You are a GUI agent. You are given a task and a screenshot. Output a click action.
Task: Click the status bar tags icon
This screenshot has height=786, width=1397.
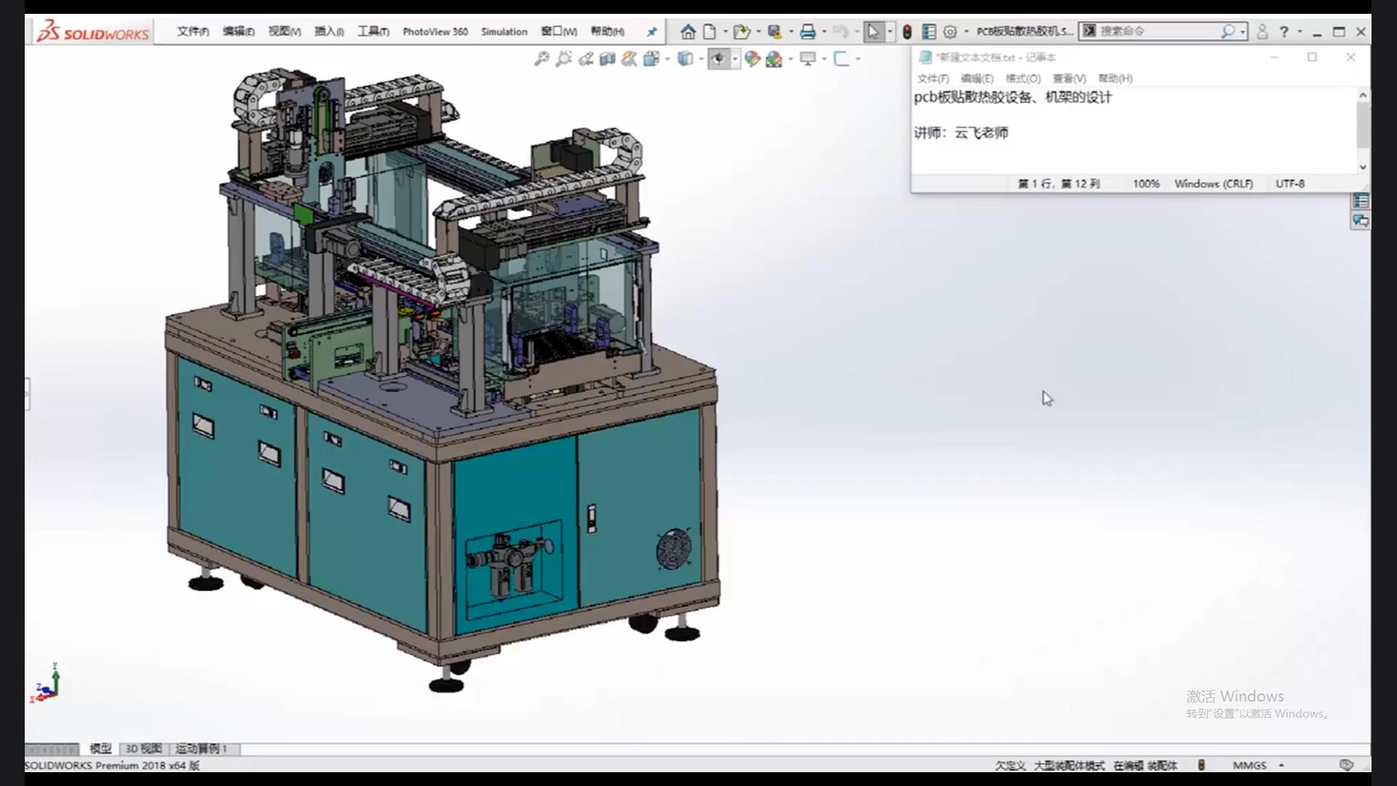click(1346, 765)
